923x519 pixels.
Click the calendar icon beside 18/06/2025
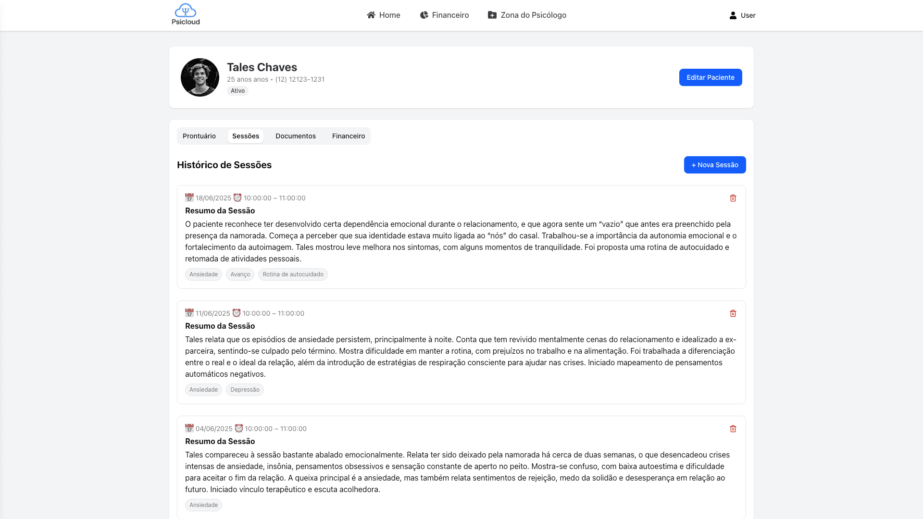[x=189, y=197]
